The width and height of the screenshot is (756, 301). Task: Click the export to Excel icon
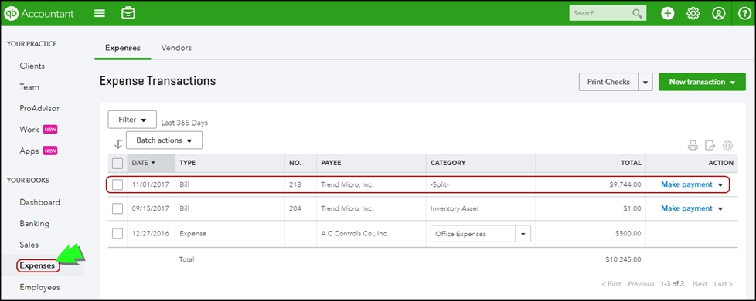coord(710,145)
